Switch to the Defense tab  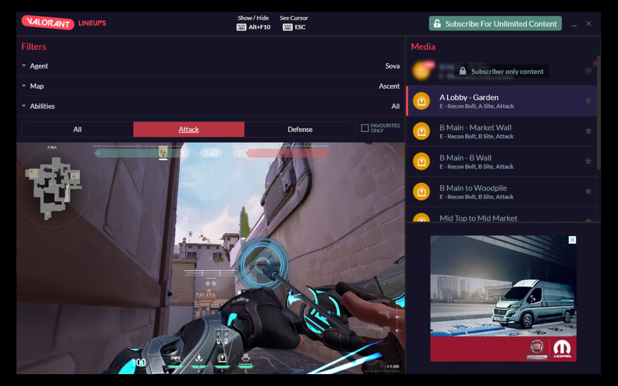[300, 129]
